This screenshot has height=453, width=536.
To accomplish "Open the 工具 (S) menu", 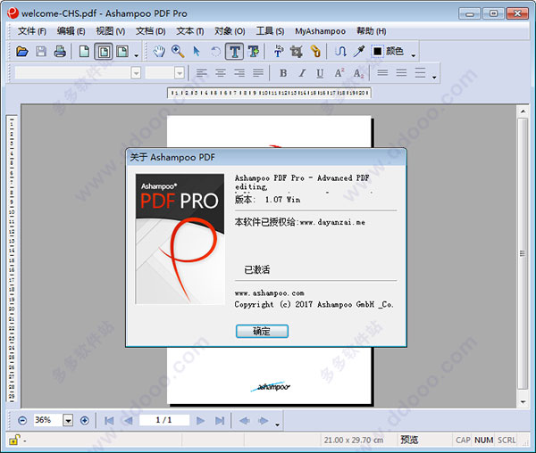I will (270, 31).
